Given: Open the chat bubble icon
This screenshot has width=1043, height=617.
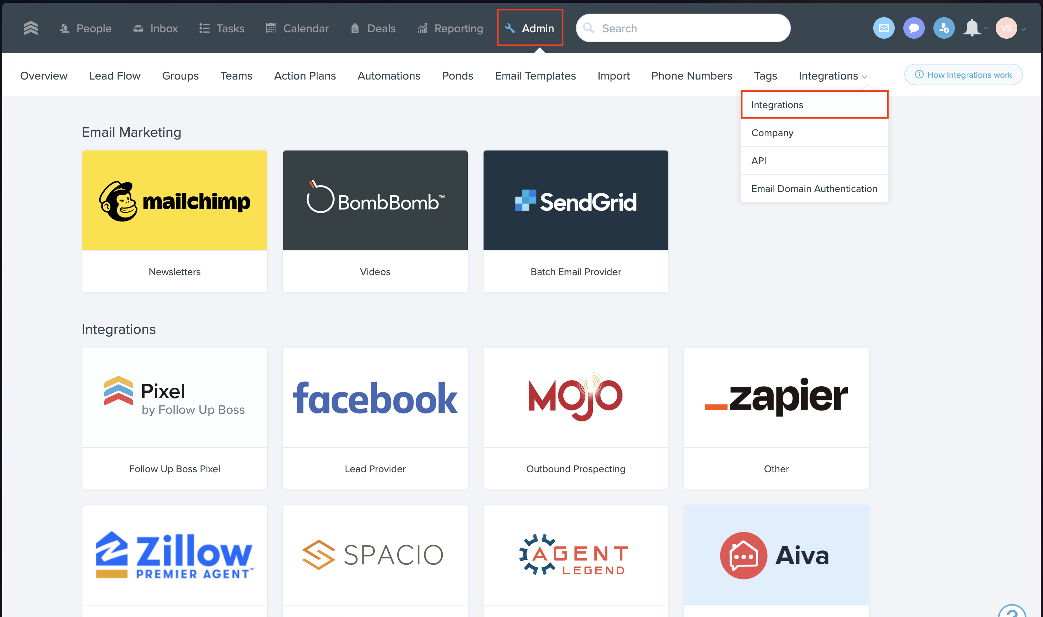Looking at the screenshot, I should pos(913,28).
